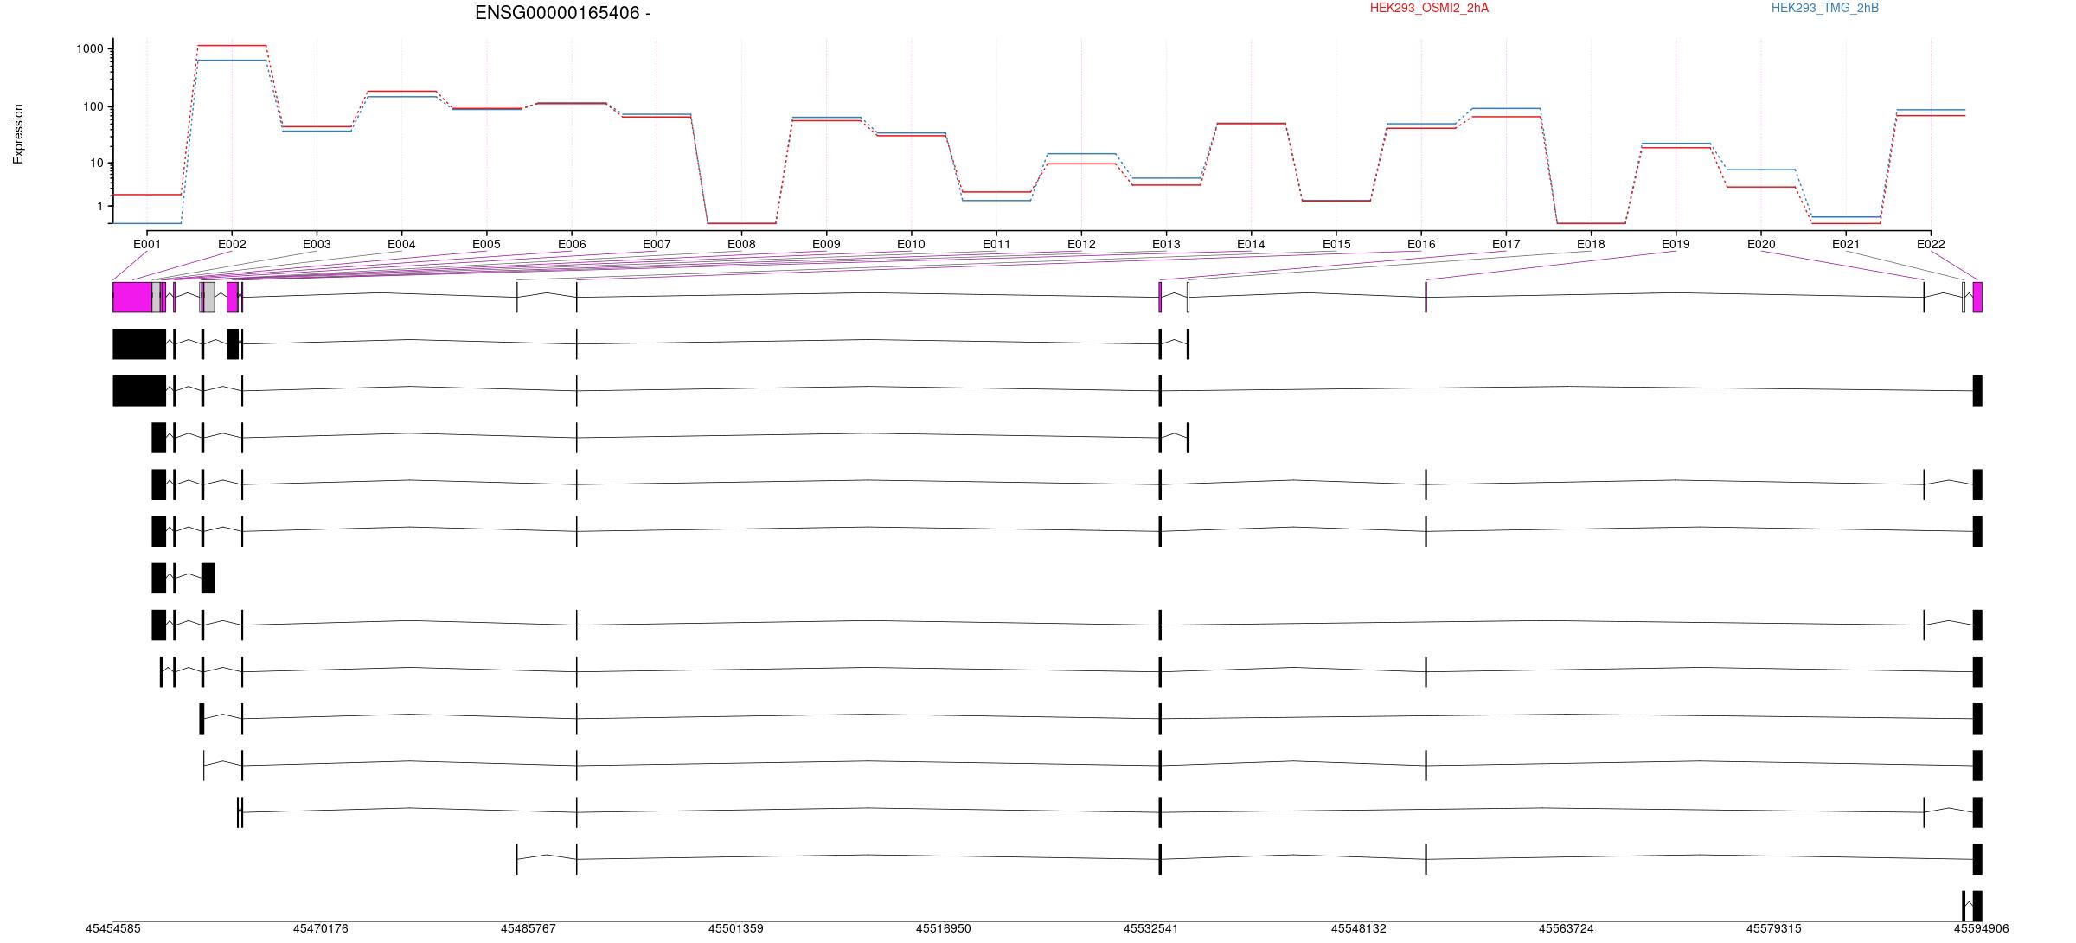The width and height of the screenshot is (2076, 943).
Task: Click genomic coordinate 45548132
Action: tap(1358, 929)
